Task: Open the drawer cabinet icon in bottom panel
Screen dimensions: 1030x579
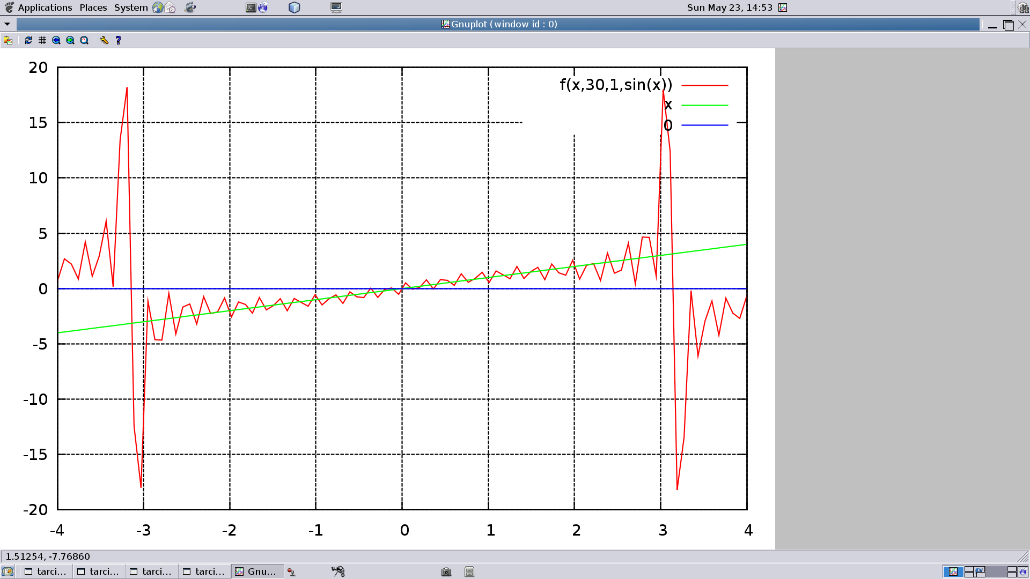Action: coord(469,572)
